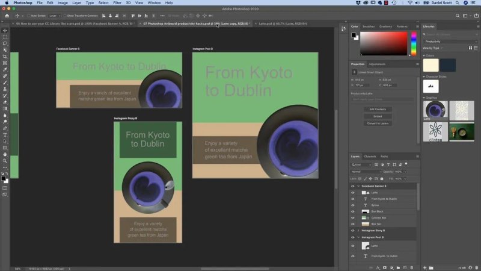Select the Rectangular Marquee tool
Screen dimensions: 481x271
point(5,37)
